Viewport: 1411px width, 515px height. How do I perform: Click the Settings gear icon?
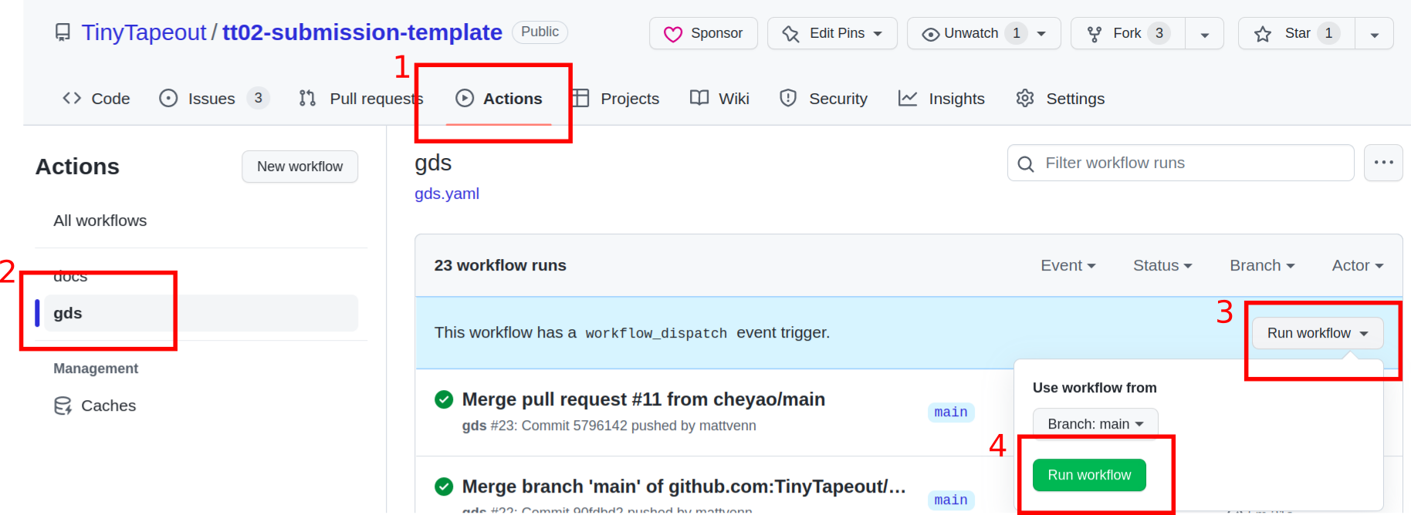pyautogui.click(x=1025, y=98)
